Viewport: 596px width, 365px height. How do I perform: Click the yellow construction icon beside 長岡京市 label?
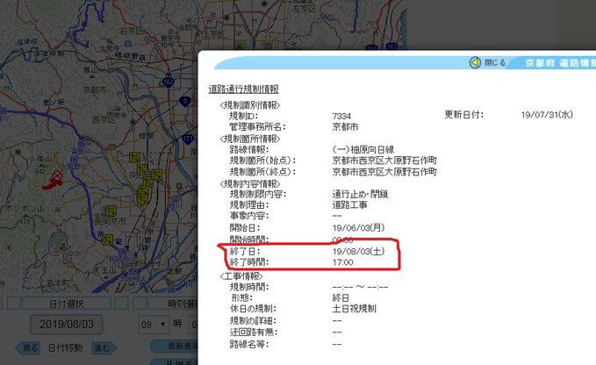point(111,211)
